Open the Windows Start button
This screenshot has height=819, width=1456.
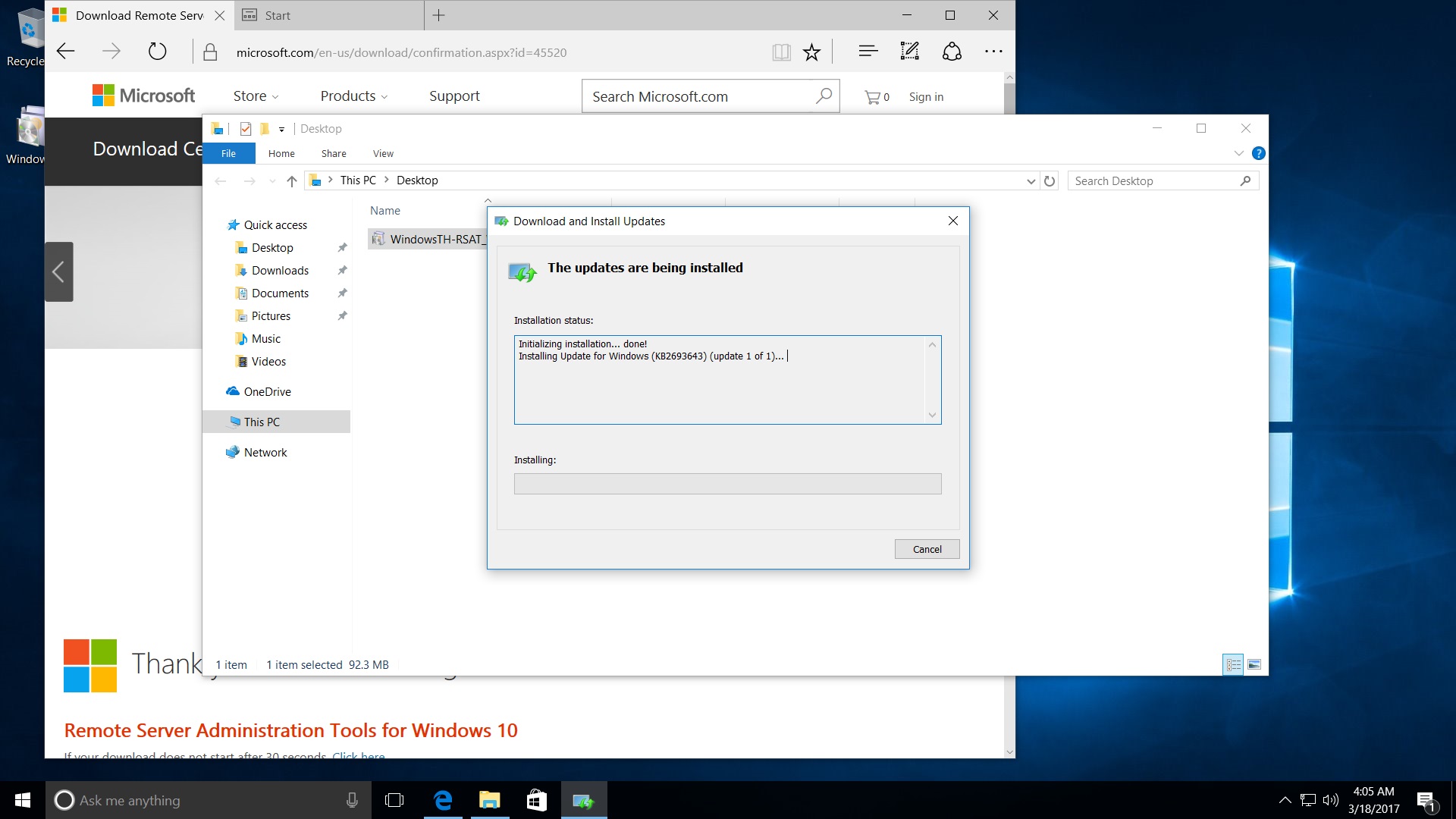23,800
